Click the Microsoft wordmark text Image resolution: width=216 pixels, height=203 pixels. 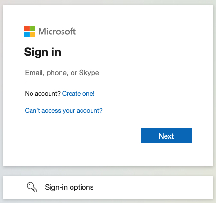coord(57,32)
